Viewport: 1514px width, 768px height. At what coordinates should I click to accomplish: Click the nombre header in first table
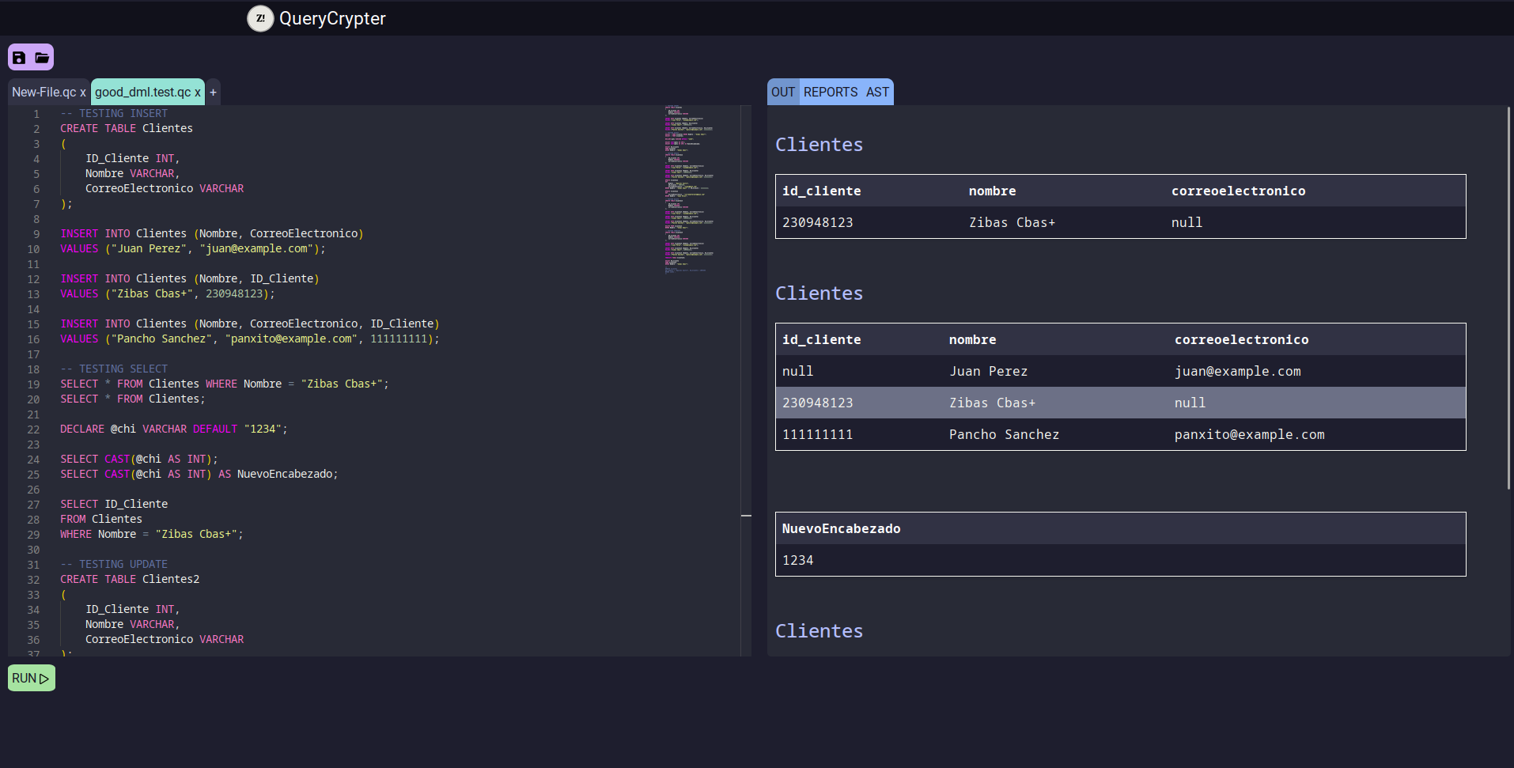pyautogui.click(x=993, y=191)
